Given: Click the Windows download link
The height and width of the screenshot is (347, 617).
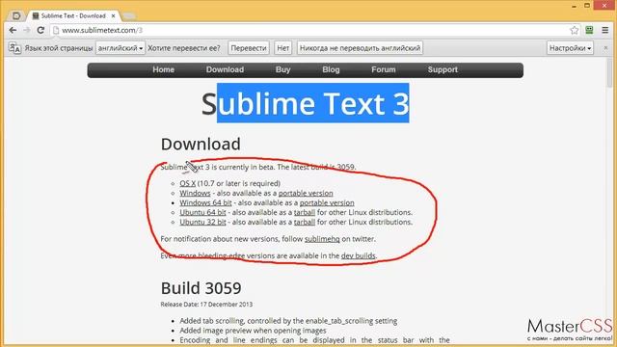Looking at the screenshot, I should (195, 193).
